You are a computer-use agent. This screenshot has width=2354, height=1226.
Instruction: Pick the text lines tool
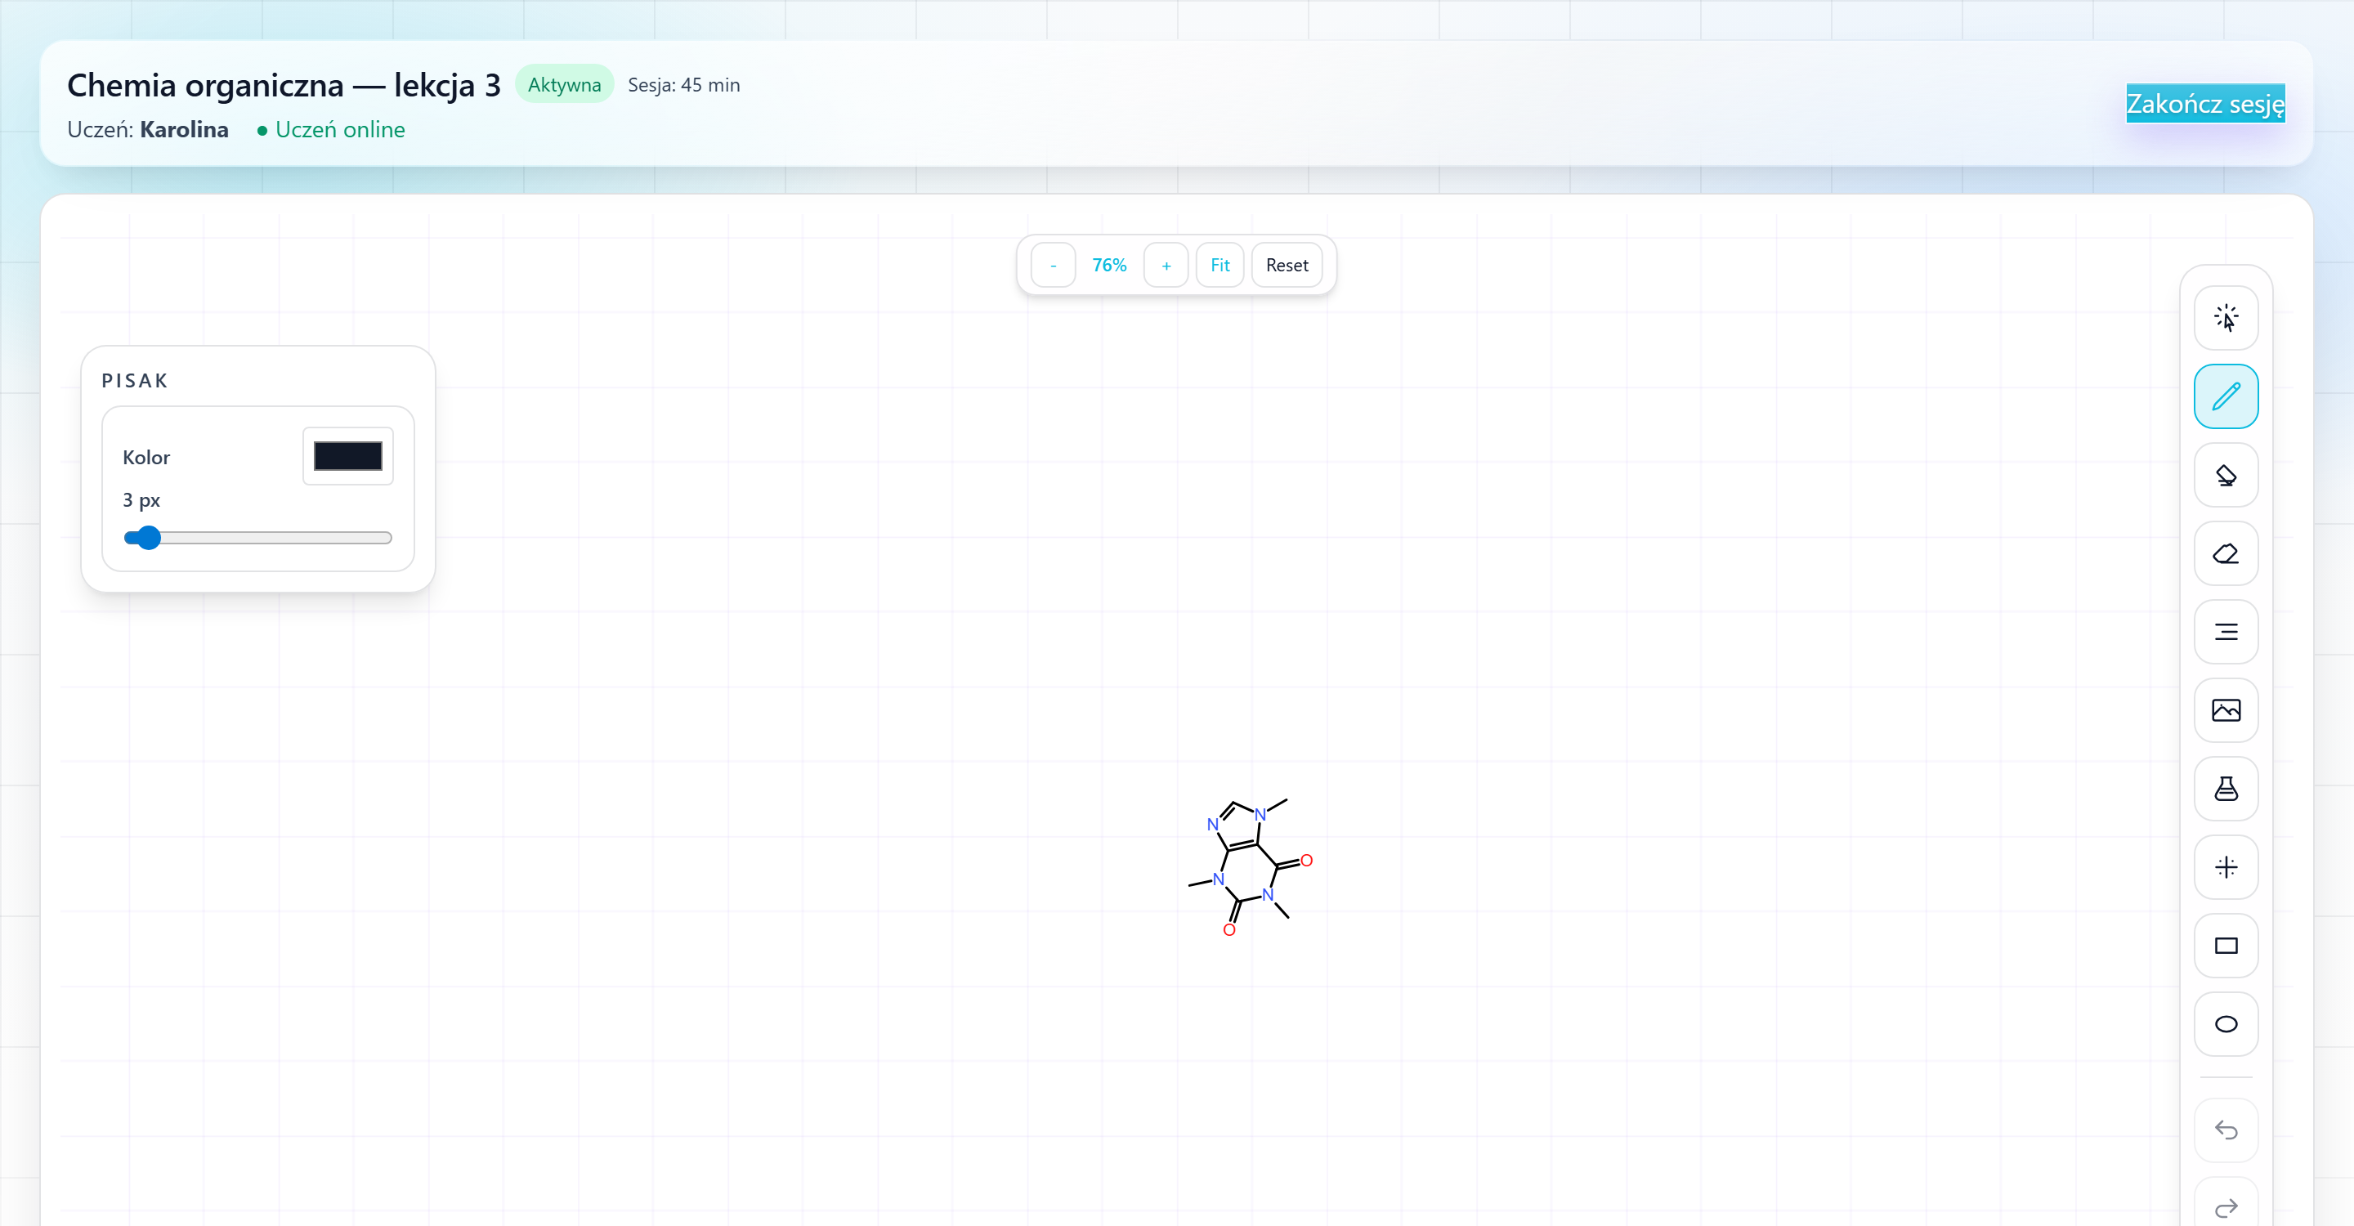click(2225, 632)
